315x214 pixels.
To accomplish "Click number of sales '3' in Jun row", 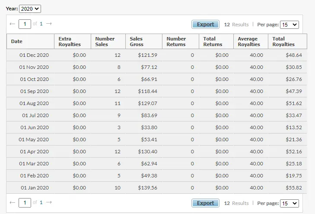I will click(119, 127).
